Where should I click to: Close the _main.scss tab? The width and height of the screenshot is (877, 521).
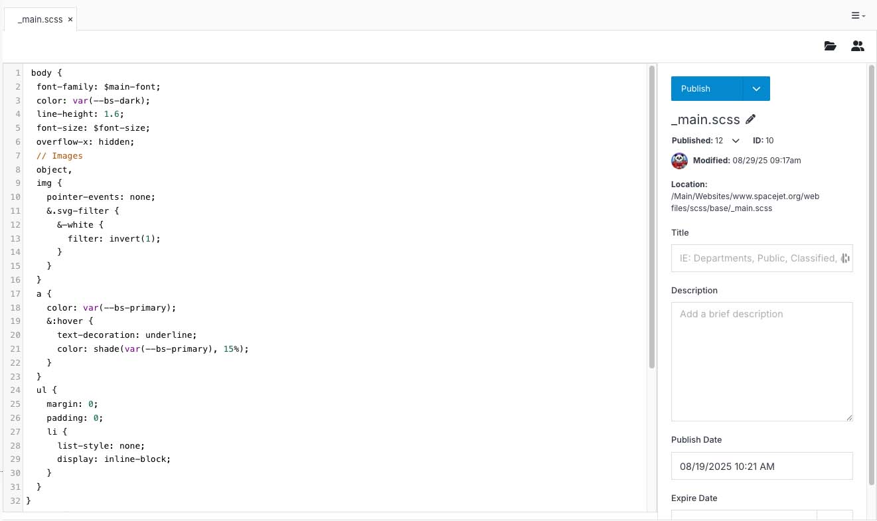pyautogui.click(x=70, y=19)
